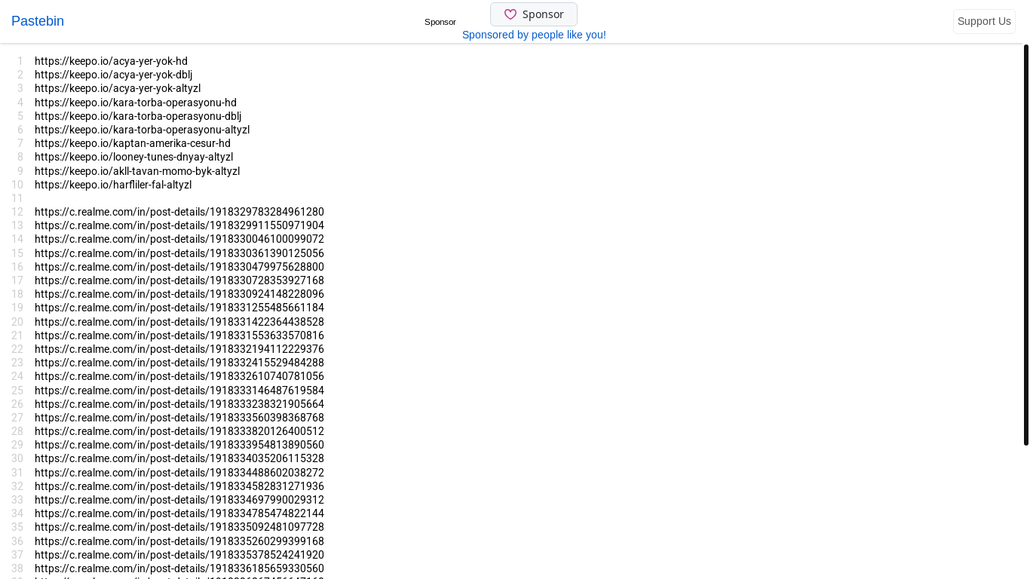
Task: Click realme URL ending 1918334697990029312
Action: pyautogui.click(x=179, y=500)
